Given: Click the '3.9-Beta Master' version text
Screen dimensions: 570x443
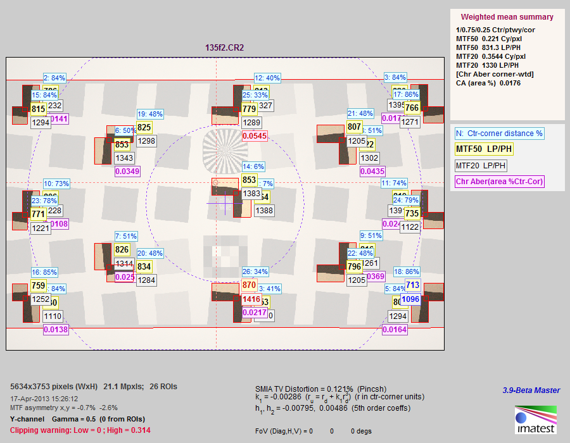Looking at the screenshot, I should tap(530, 390).
